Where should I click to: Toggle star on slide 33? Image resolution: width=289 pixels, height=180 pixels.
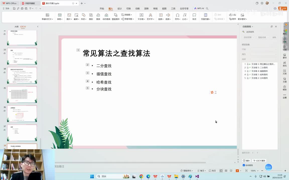[5, 53]
